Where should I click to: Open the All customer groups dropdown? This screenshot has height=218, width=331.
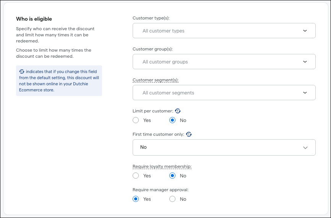coord(224,62)
